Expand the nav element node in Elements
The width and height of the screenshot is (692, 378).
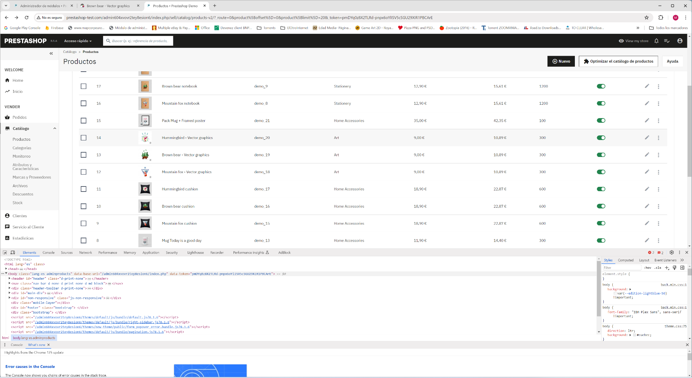[9, 283]
